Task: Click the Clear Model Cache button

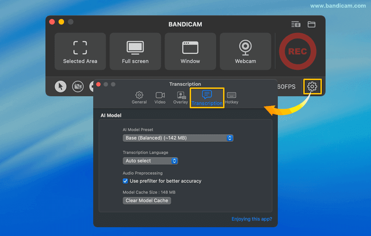Action: point(147,200)
